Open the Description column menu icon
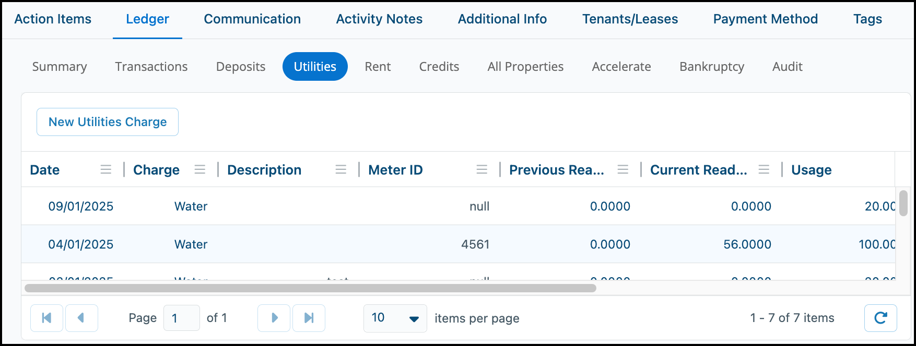 [341, 170]
